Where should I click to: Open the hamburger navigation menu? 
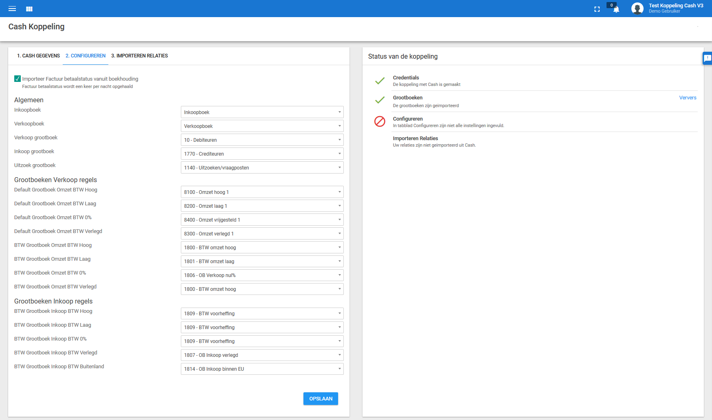point(12,9)
